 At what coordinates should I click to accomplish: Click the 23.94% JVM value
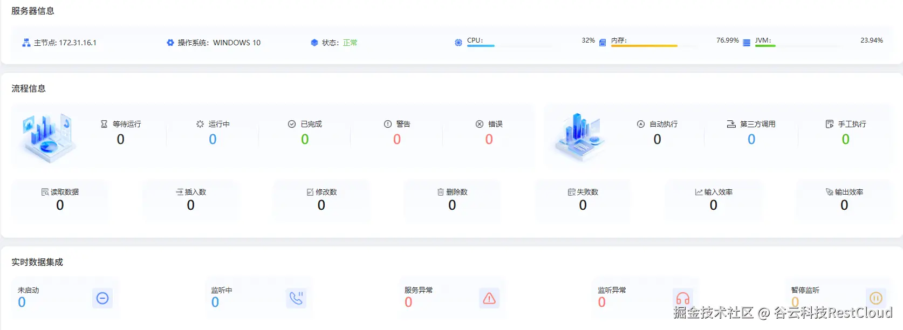[872, 40]
